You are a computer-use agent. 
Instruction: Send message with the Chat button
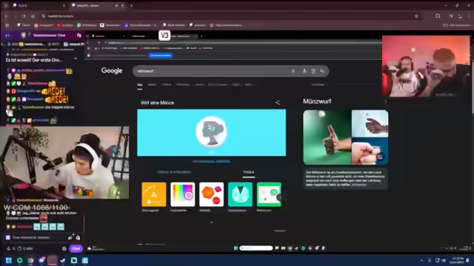[x=76, y=248]
